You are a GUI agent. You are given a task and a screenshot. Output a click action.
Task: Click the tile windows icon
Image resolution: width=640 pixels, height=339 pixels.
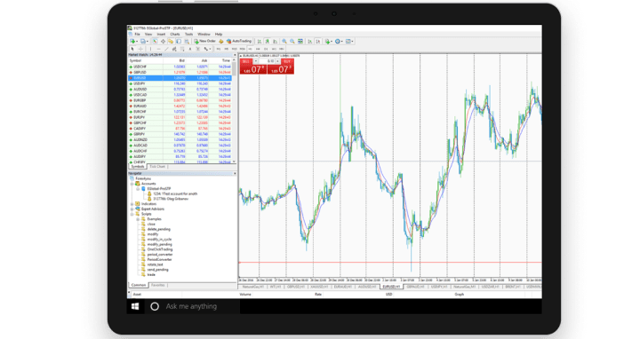coord(300,41)
